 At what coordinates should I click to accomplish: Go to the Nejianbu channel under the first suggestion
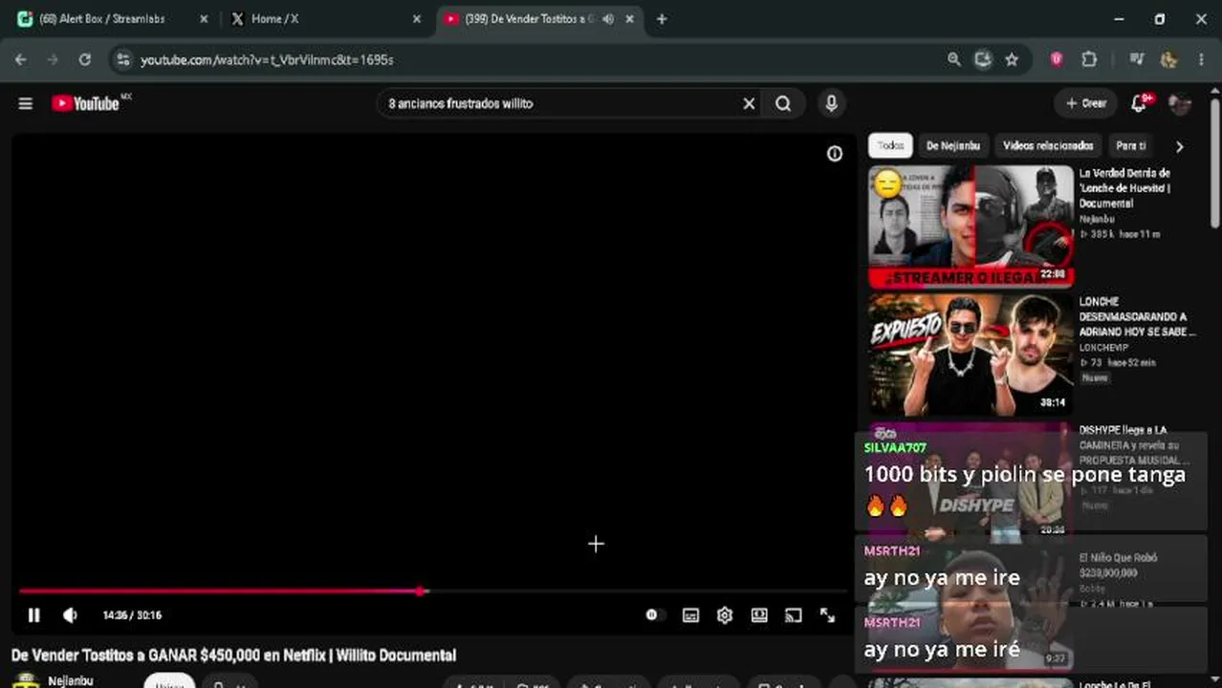[x=1097, y=219]
